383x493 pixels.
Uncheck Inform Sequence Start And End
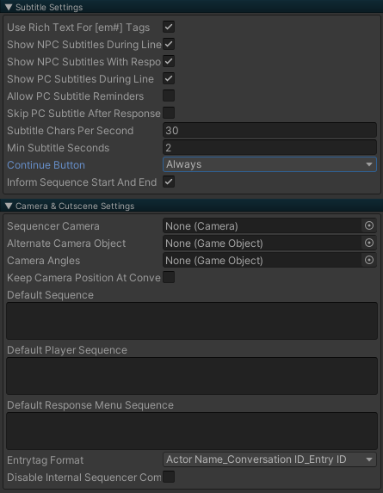point(169,182)
